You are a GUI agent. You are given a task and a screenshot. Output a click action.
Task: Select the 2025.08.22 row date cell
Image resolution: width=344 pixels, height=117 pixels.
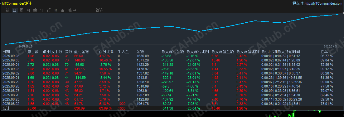tap(11, 104)
